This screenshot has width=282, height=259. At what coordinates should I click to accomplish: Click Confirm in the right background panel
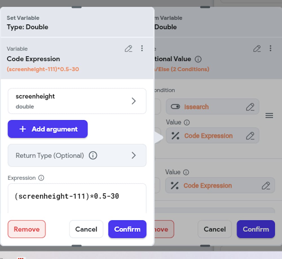point(255,229)
